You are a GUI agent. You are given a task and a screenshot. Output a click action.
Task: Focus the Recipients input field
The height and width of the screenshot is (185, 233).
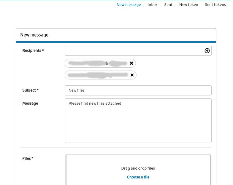[134, 51]
